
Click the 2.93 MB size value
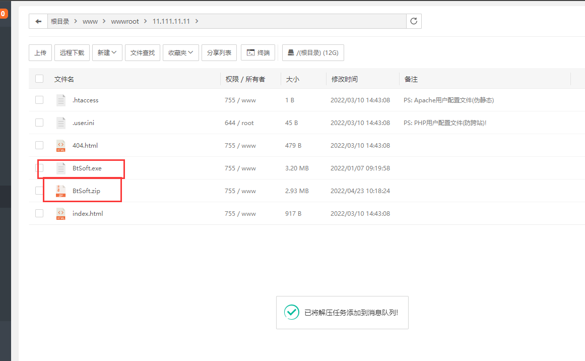[297, 191]
